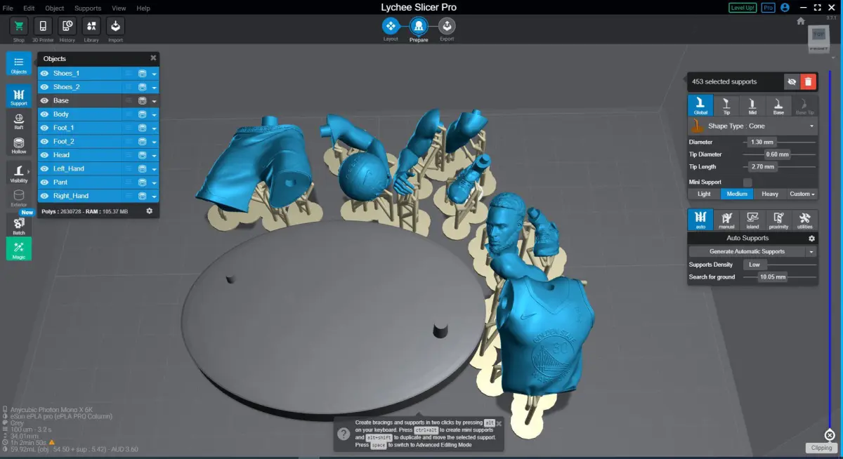Select the Raft sidebar tool
Screen dimensions: 843x459
coord(19,121)
